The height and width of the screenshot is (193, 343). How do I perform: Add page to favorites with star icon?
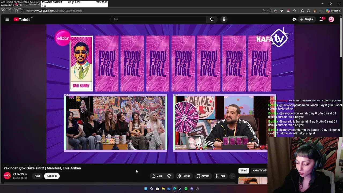269,11
